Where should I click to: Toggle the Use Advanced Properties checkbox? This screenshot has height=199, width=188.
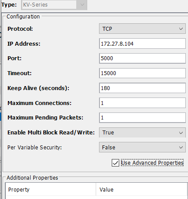pyautogui.click(x=115, y=163)
